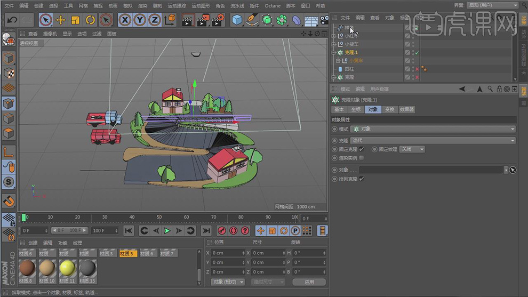Toggle red X of 圆柱 row
This screenshot has height=297, width=528.
tap(417, 69)
